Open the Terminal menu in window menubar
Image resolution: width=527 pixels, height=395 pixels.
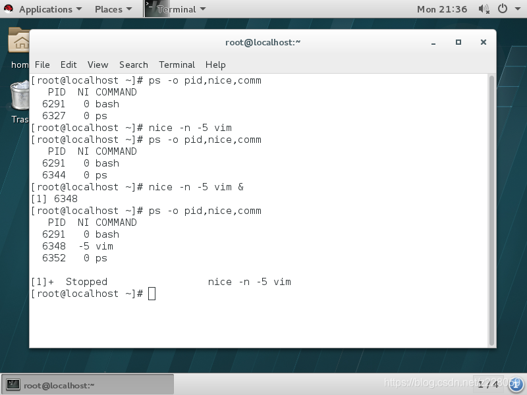coord(177,65)
